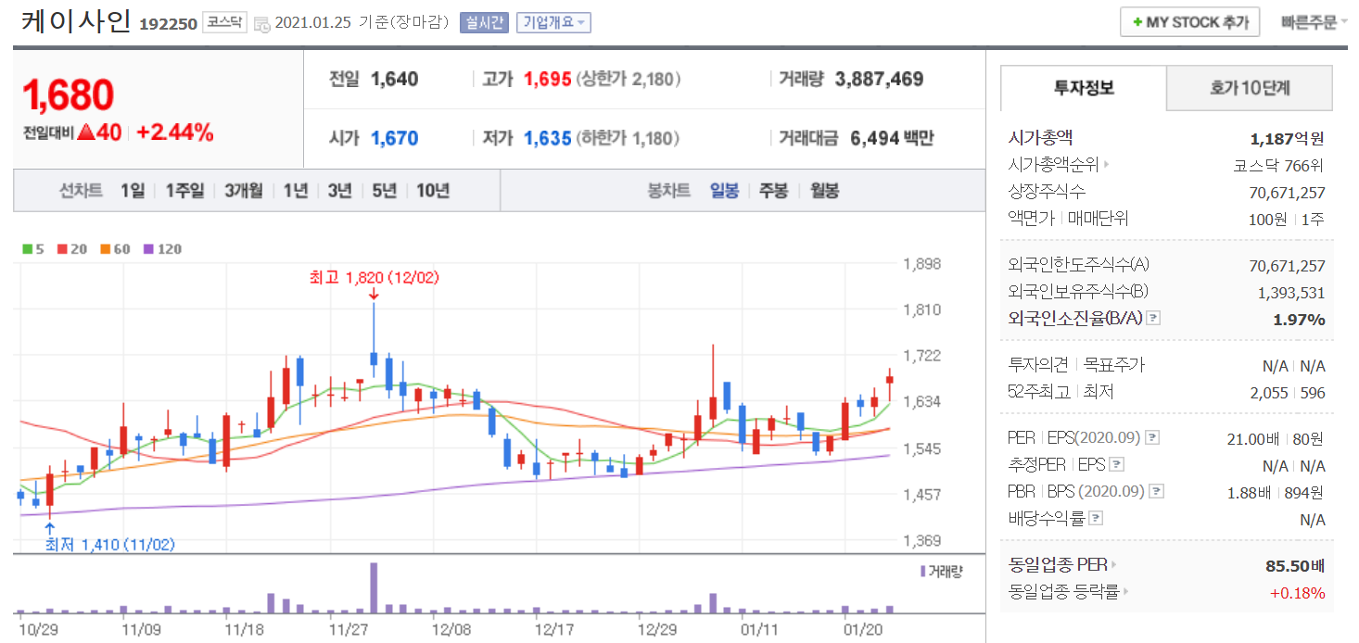Expand the 빠른주문 quick order menu

click(x=1314, y=22)
